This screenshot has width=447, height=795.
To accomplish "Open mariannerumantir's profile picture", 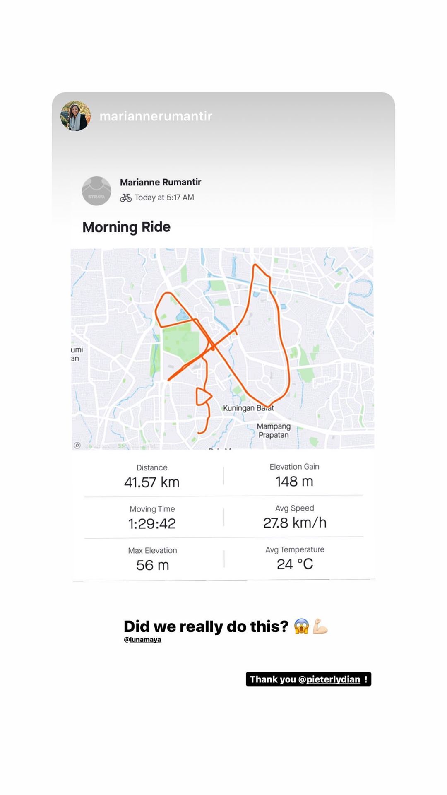I will [x=75, y=116].
